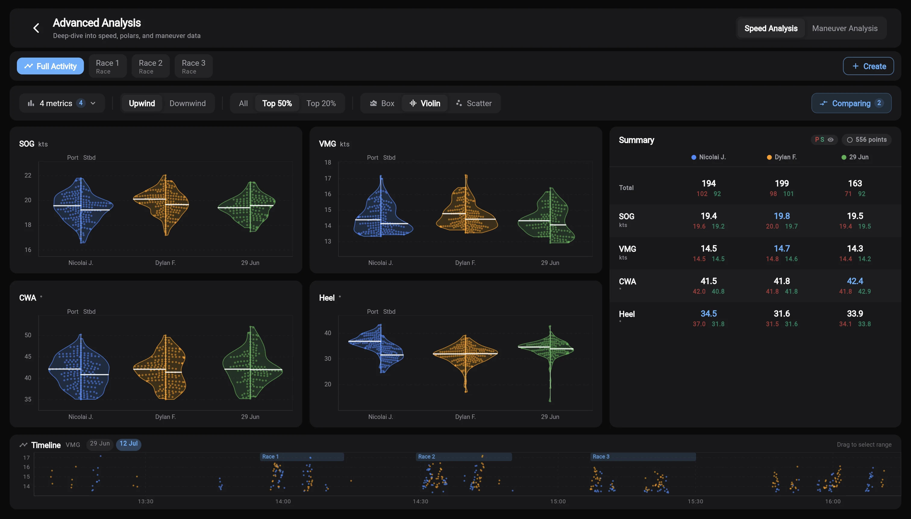Click the 556 points circle icon
911x519 pixels.
[850, 140]
